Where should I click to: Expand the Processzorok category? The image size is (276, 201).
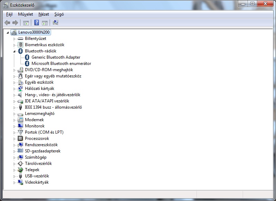14,139
